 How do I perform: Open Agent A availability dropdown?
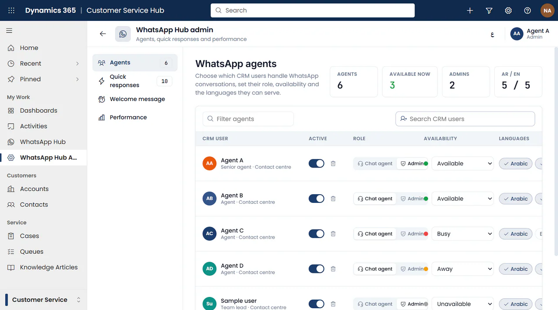(x=463, y=164)
